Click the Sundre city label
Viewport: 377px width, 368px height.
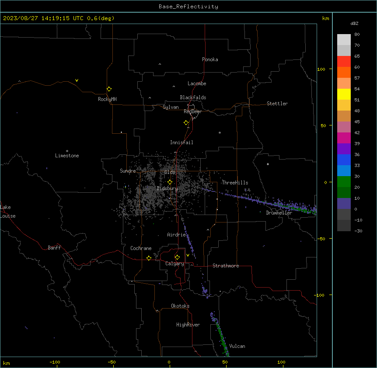[x=128, y=171]
